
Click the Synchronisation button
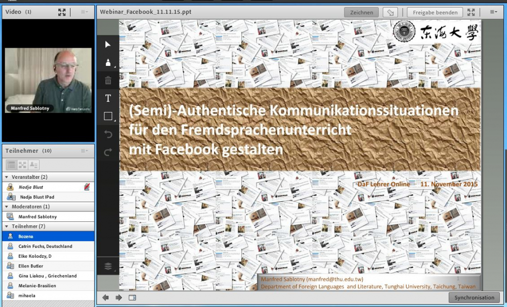pos(474,298)
